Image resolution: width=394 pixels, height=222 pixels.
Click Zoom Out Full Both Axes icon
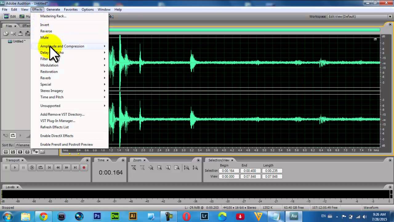151,167
